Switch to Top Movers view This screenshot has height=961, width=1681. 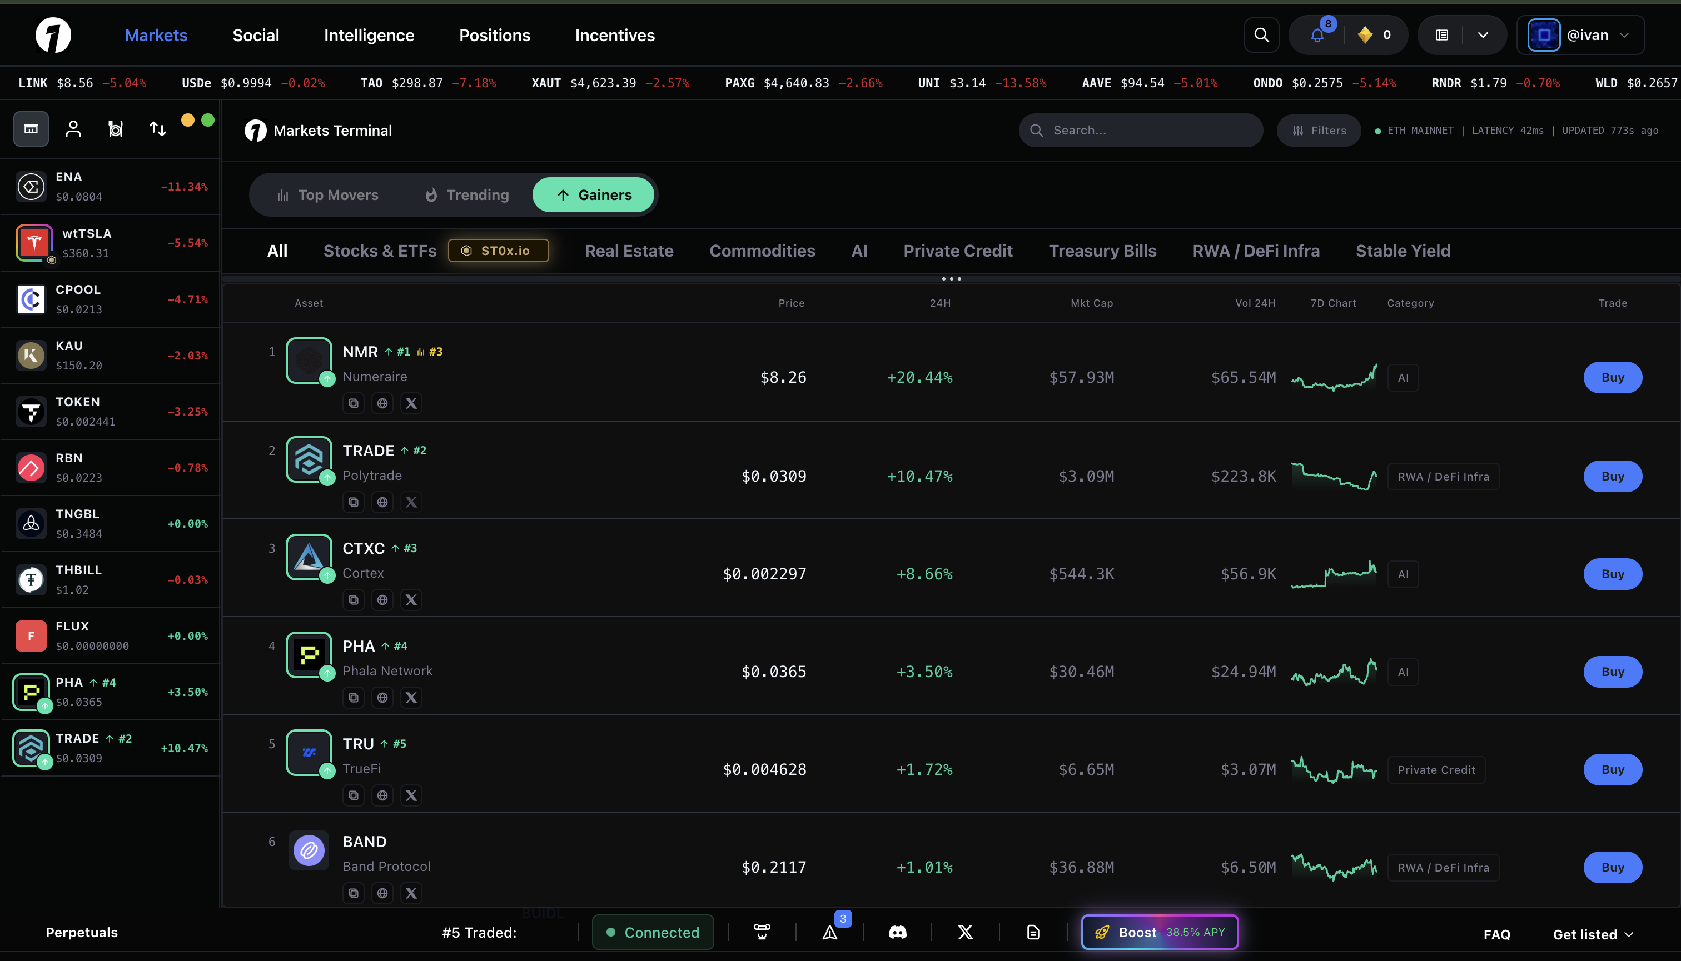(327, 195)
